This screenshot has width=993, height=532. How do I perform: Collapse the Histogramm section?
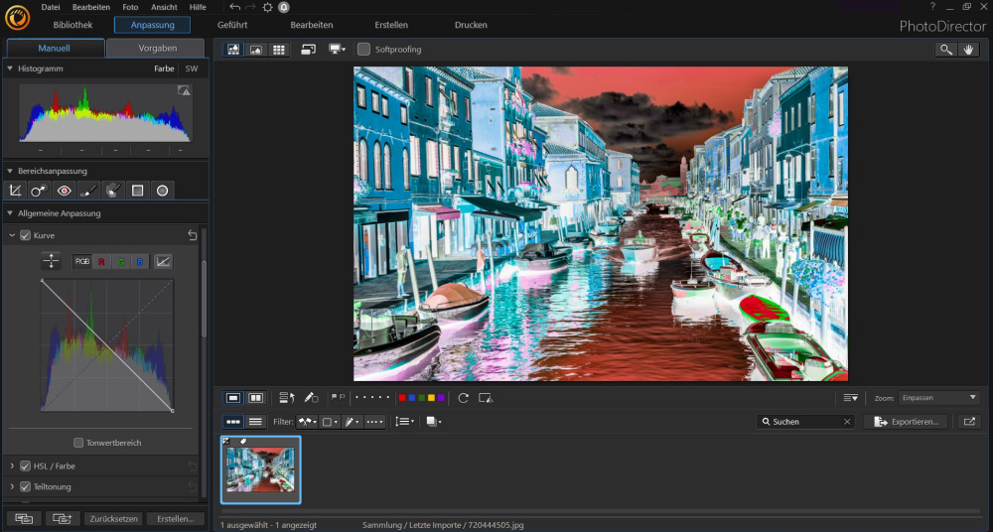[x=10, y=68]
